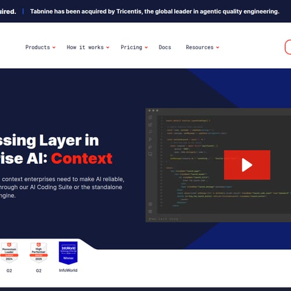291x291 pixels.
Task: Open the Pricing menu
Action: coord(132,47)
